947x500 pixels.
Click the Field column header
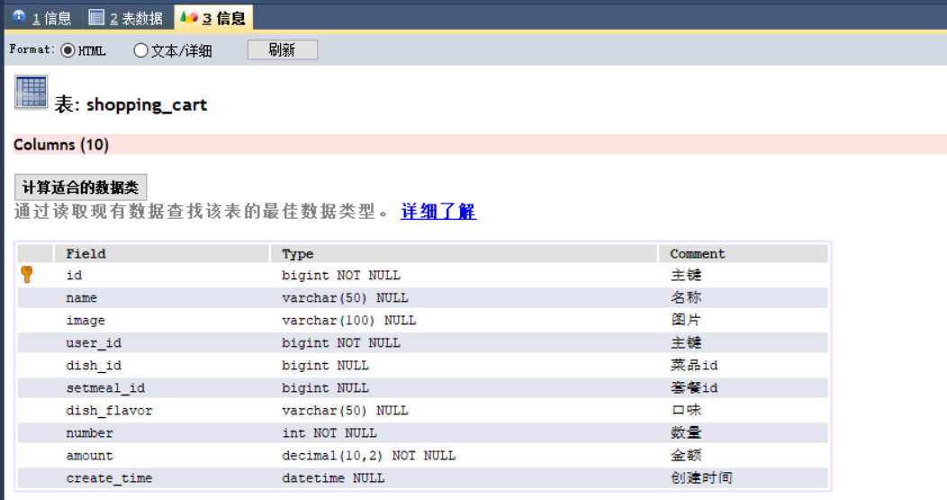click(x=161, y=254)
